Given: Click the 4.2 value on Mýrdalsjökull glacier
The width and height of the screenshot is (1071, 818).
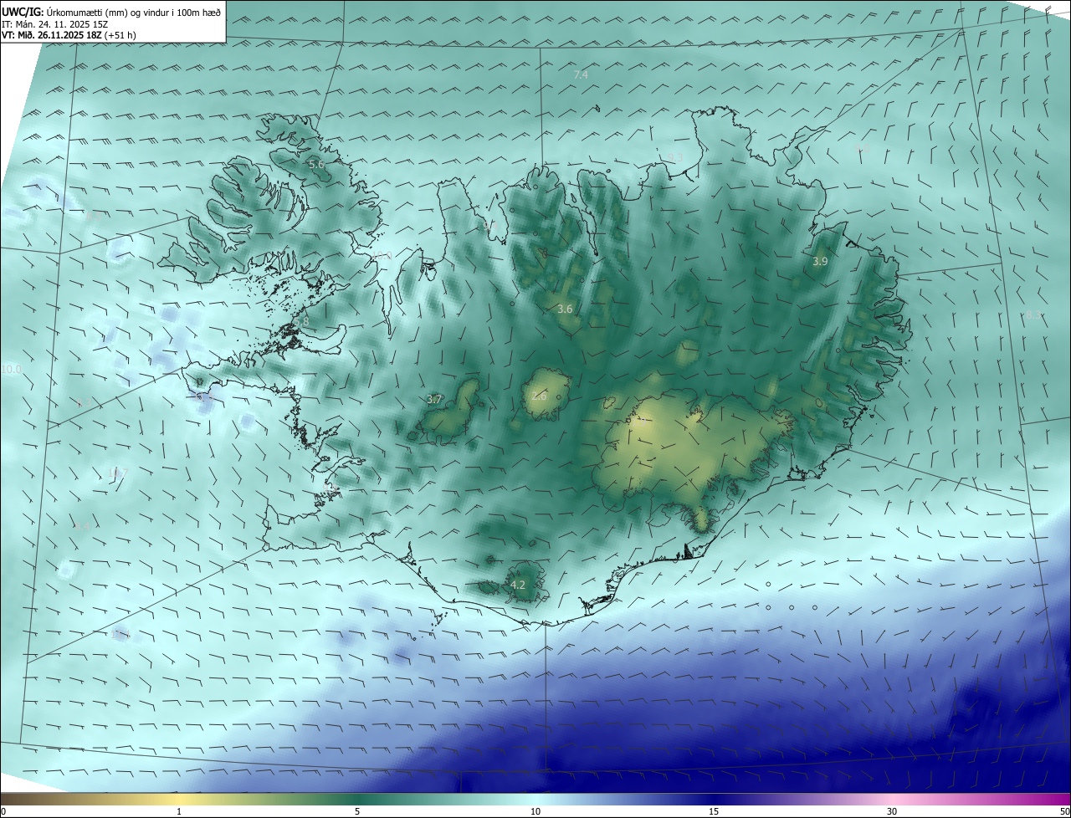Looking at the screenshot, I should 518,585.
